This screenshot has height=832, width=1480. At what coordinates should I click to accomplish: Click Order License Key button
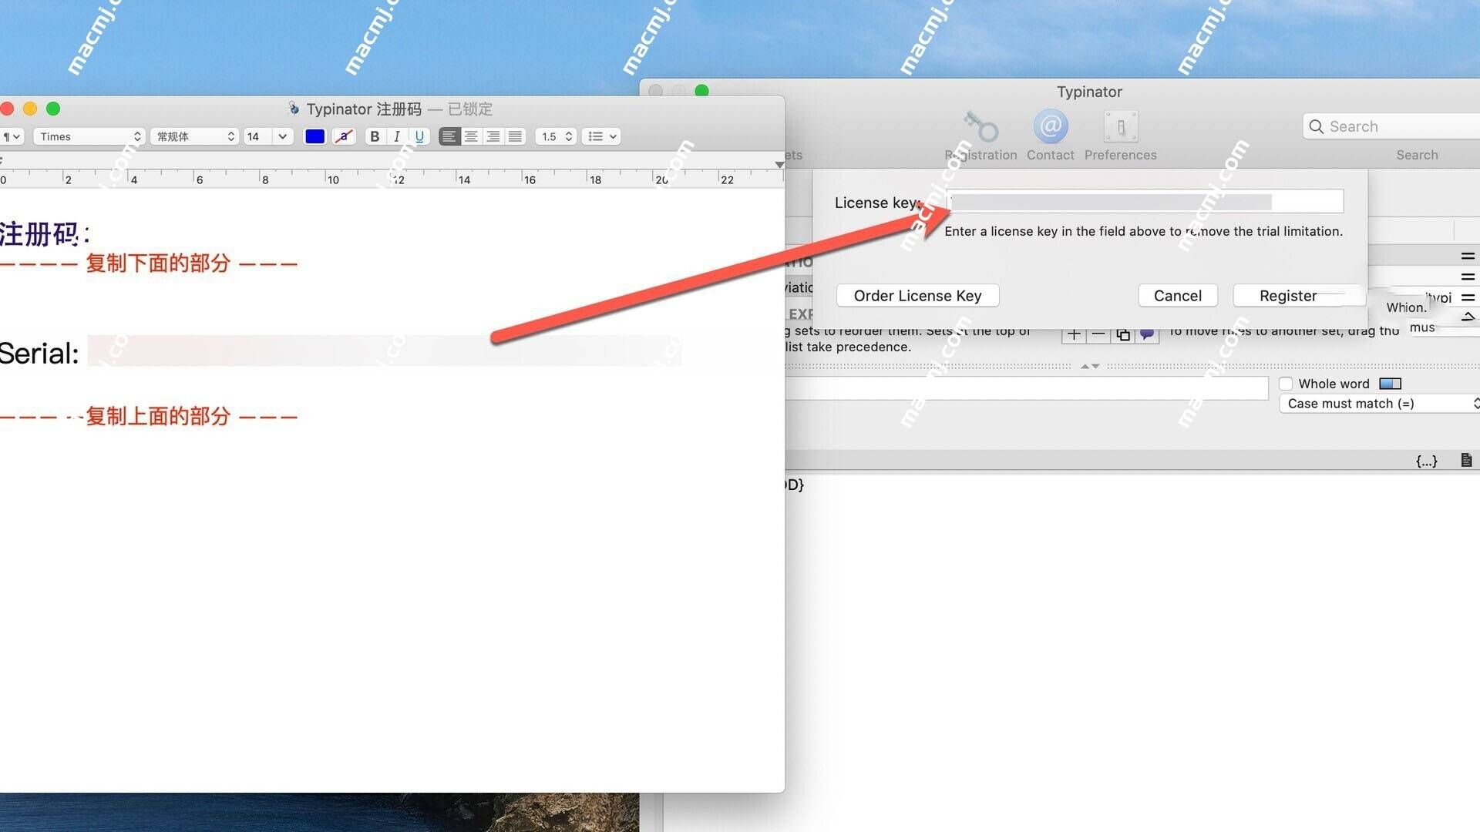coord(917,296)
